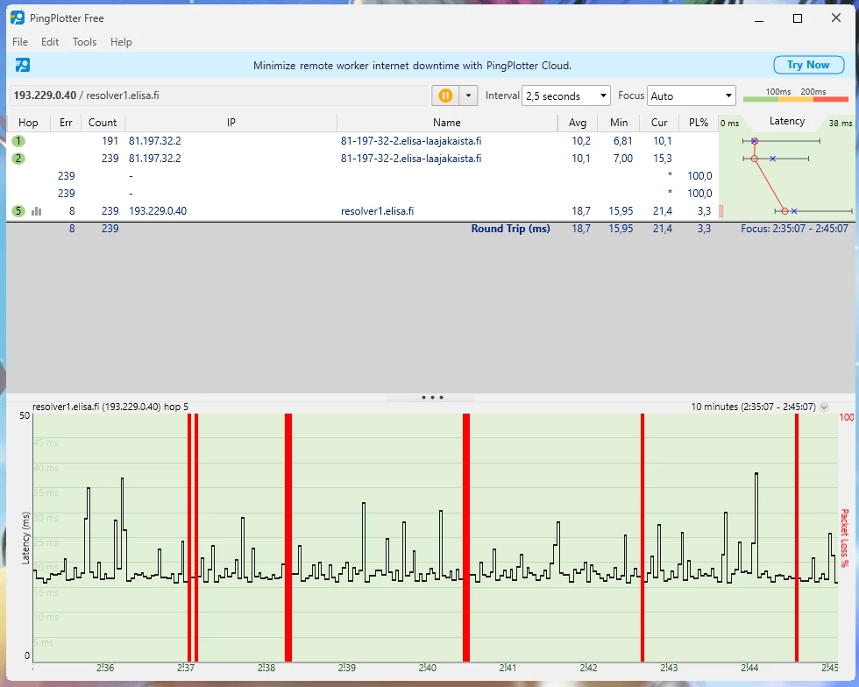Open the dropdown arrow beside the pause button
This screenshot has height=687, width=859.
(468, 96)
